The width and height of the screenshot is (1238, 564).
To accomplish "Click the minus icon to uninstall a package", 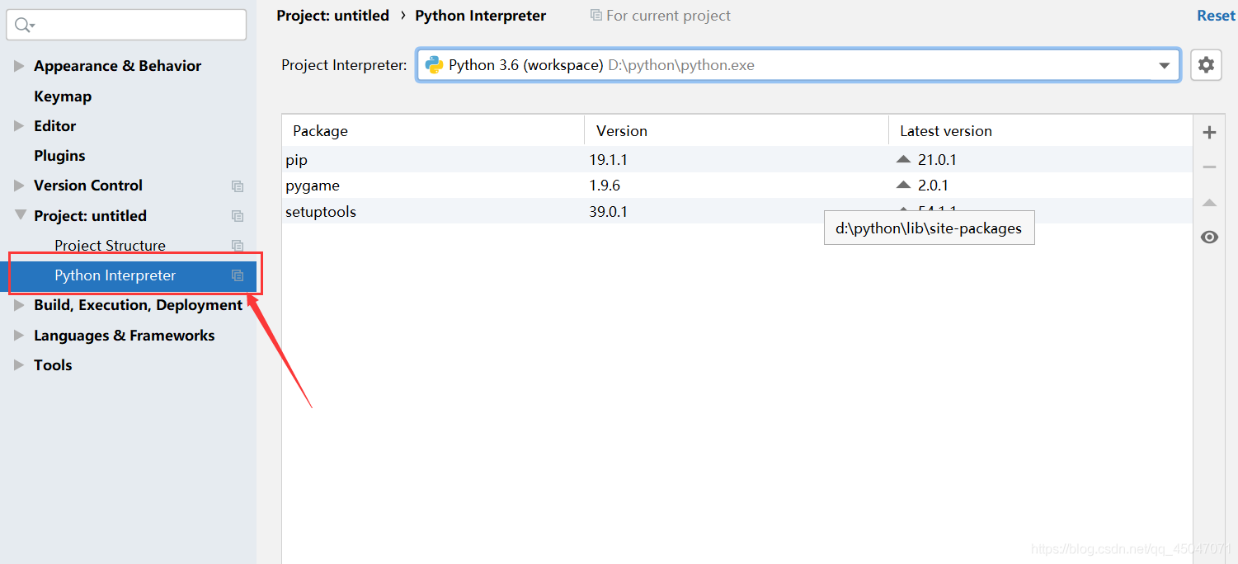I will click(x=1208, y=167).
